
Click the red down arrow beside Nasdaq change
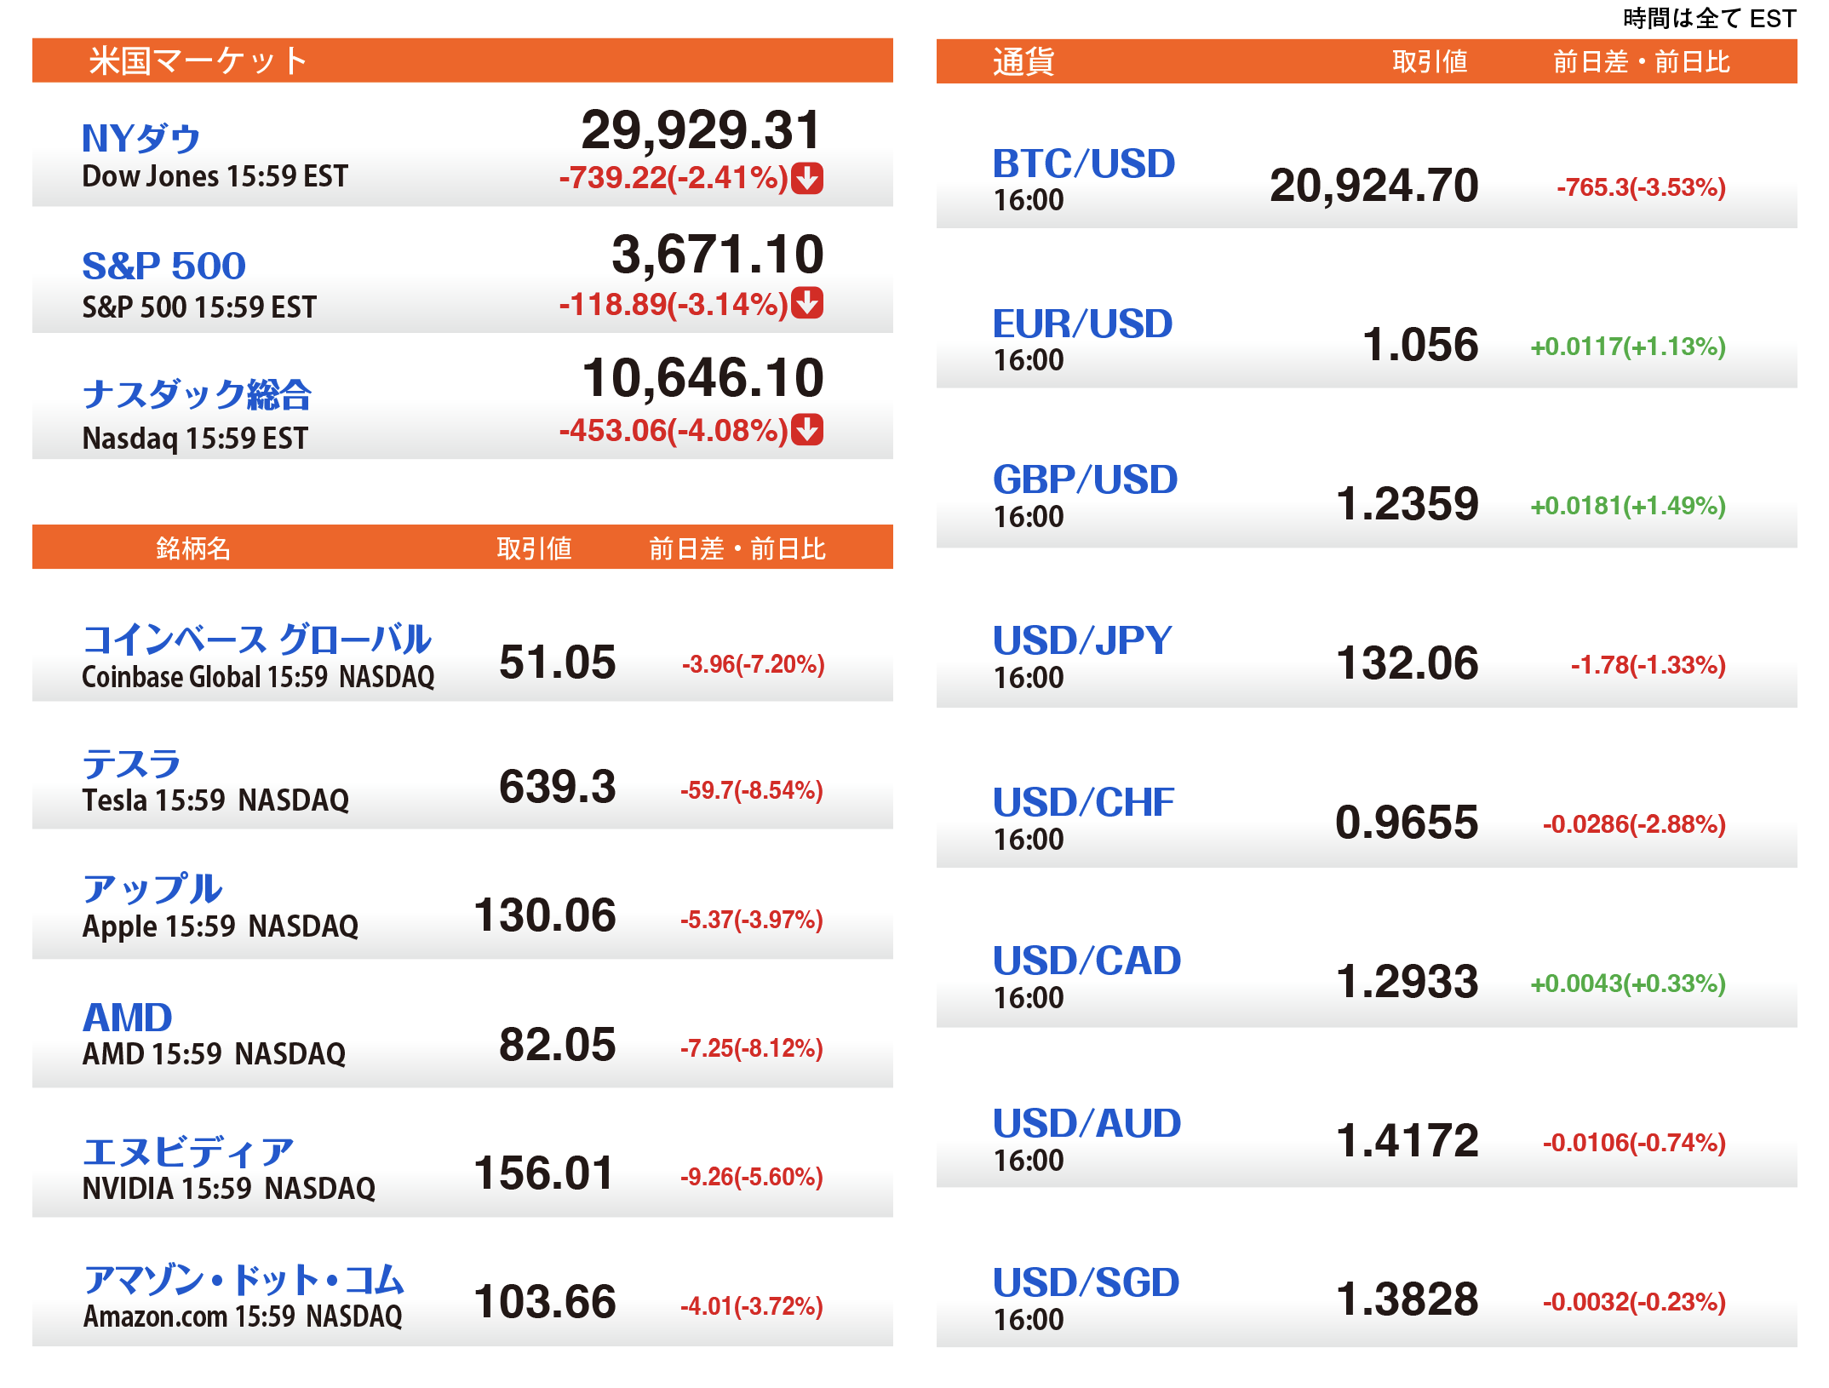806,430
